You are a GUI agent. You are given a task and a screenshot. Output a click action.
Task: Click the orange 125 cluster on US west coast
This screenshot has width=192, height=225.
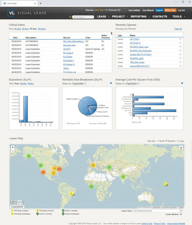point(43,172)
